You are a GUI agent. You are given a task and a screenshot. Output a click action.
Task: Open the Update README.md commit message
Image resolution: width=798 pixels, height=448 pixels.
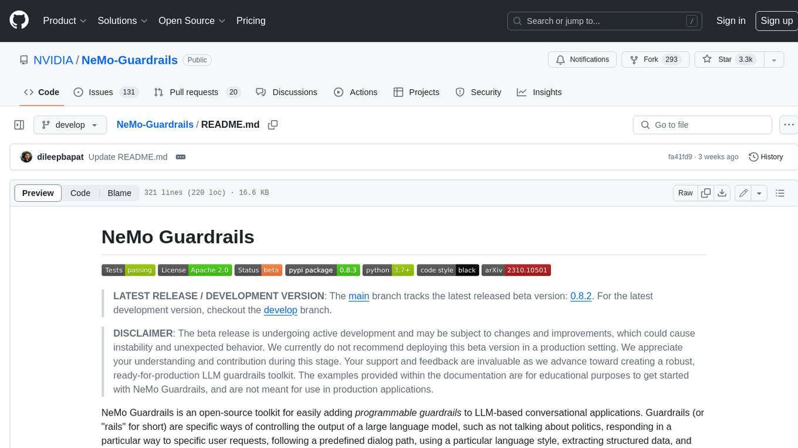point(128,157)
